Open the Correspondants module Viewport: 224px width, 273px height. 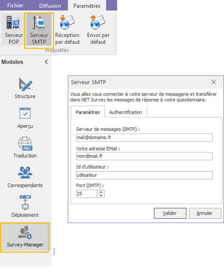pyautogui.click(x=25, y=177)
